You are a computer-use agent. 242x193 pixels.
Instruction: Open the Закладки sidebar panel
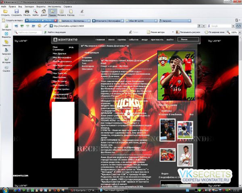pyautogui.click(x=6, y=27)
